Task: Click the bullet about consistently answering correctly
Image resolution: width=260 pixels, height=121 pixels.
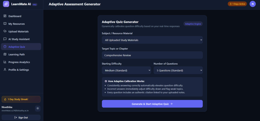Action: point(145,86)
